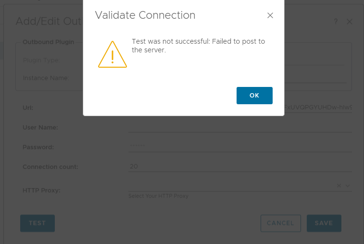Click the 'Select Your HTTP Proxy' hint text
Viewport: 364px width, 244px height.
pos(158,196)
